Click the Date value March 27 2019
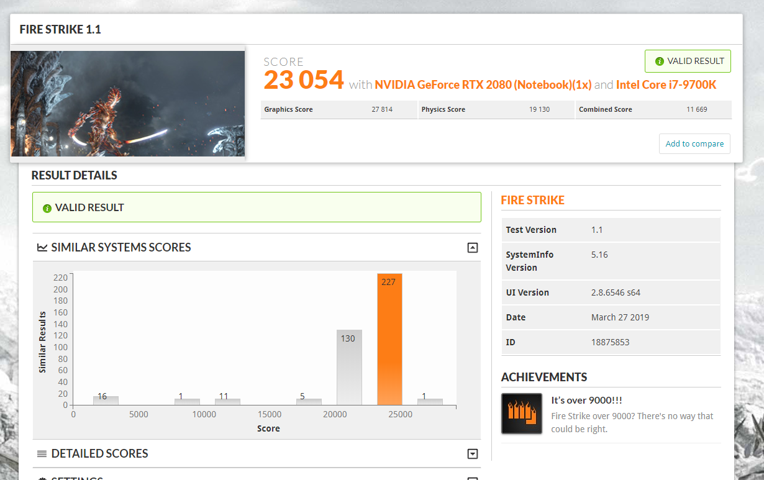The image size is (764, 480). pyautogui.click(x=620, y=317)
